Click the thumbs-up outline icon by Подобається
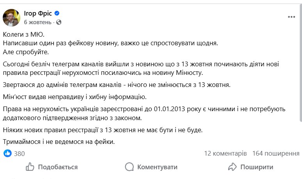The image size is (302, 179). pos(30,167)
